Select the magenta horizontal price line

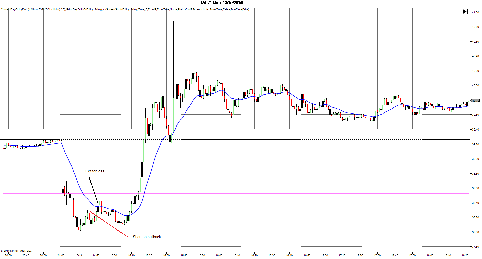(x=236, y=193)
